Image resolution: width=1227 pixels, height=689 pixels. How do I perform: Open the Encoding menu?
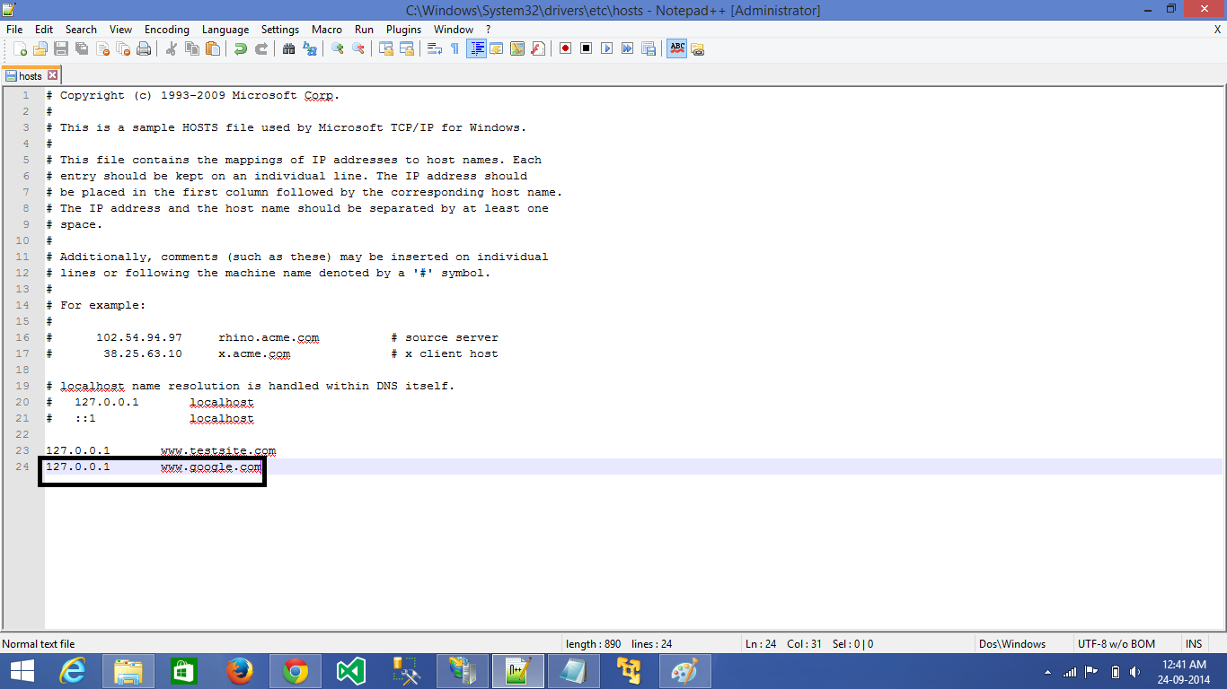(167, 30)
